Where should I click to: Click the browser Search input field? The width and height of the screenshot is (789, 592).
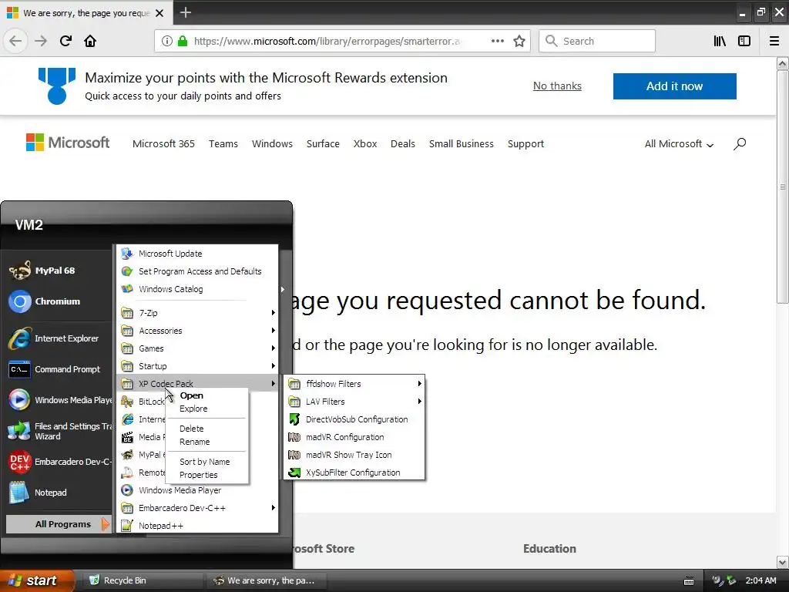pos(597,41)
